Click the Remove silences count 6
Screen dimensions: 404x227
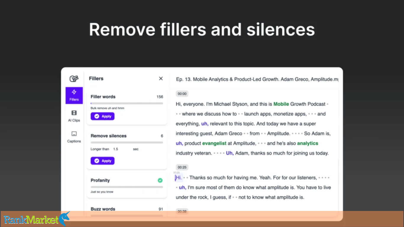[162, 136]
